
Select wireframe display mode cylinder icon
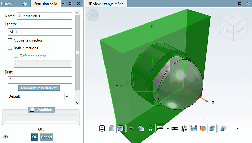point(102,128)
